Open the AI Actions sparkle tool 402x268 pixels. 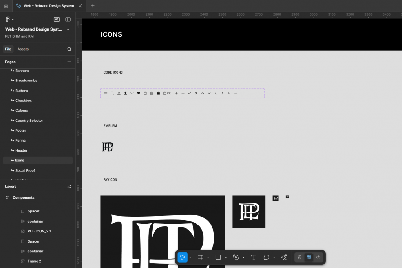[284, 257]
